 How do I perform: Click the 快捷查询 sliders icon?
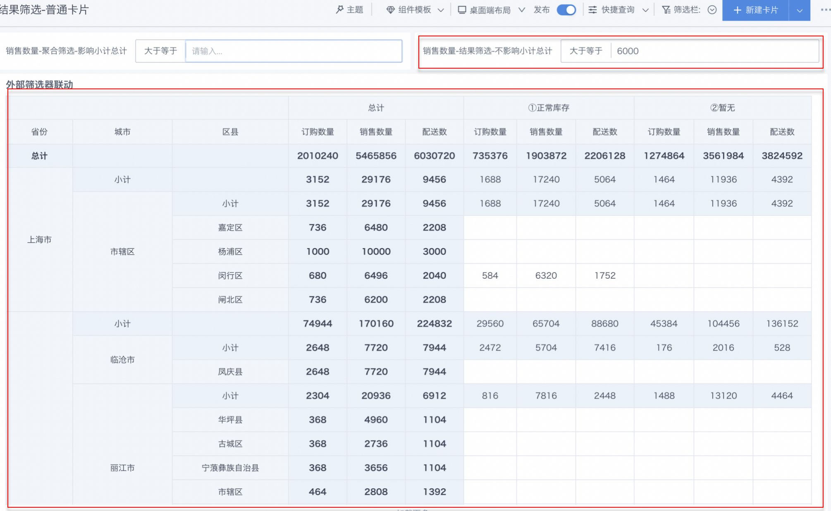(x=592, y=10)
